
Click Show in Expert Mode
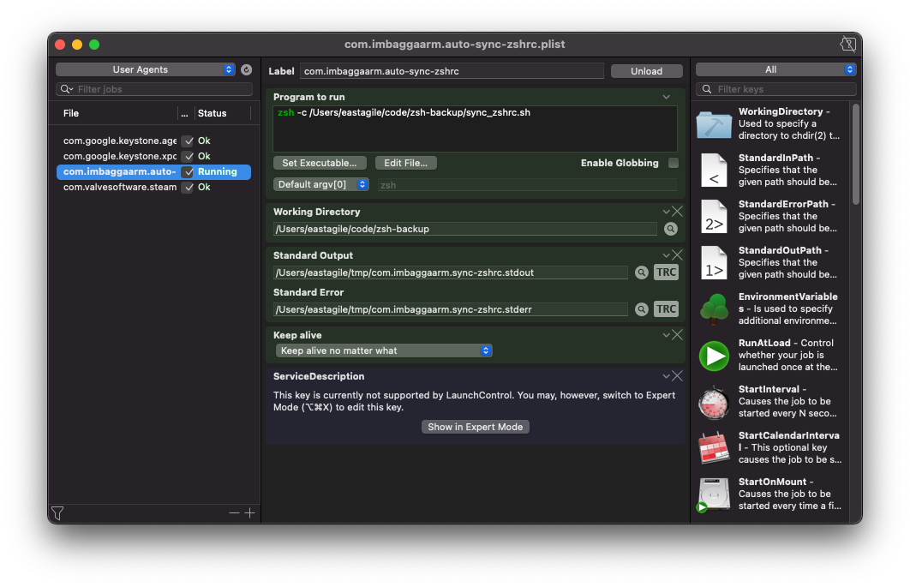475,426
